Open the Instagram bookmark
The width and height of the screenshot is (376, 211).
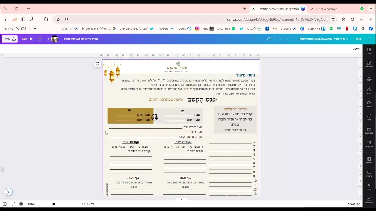pyautogui.click(x=197, y=28)
